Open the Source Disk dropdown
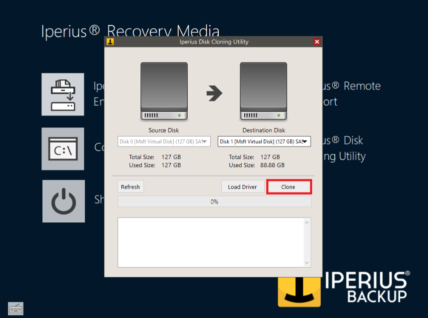Screen dimensions: 428x318 (163, 141)
